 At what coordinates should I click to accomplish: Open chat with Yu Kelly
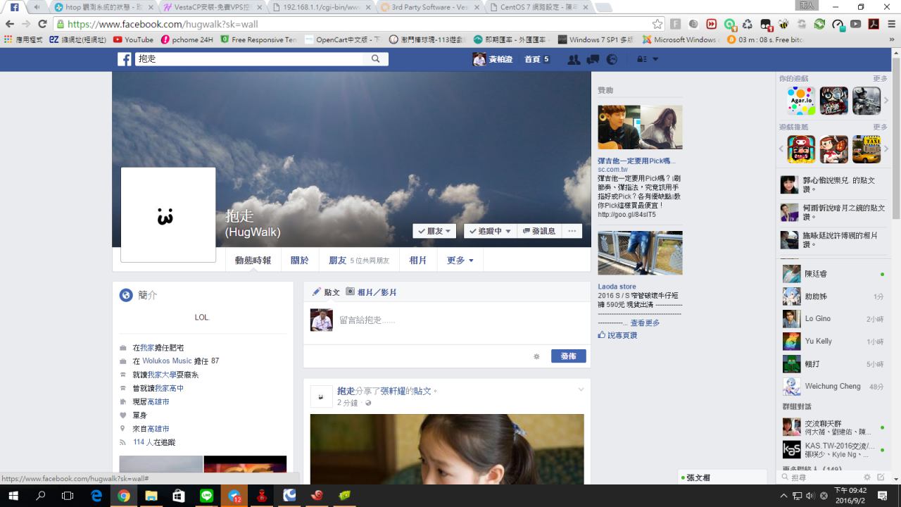click(833, 342)
